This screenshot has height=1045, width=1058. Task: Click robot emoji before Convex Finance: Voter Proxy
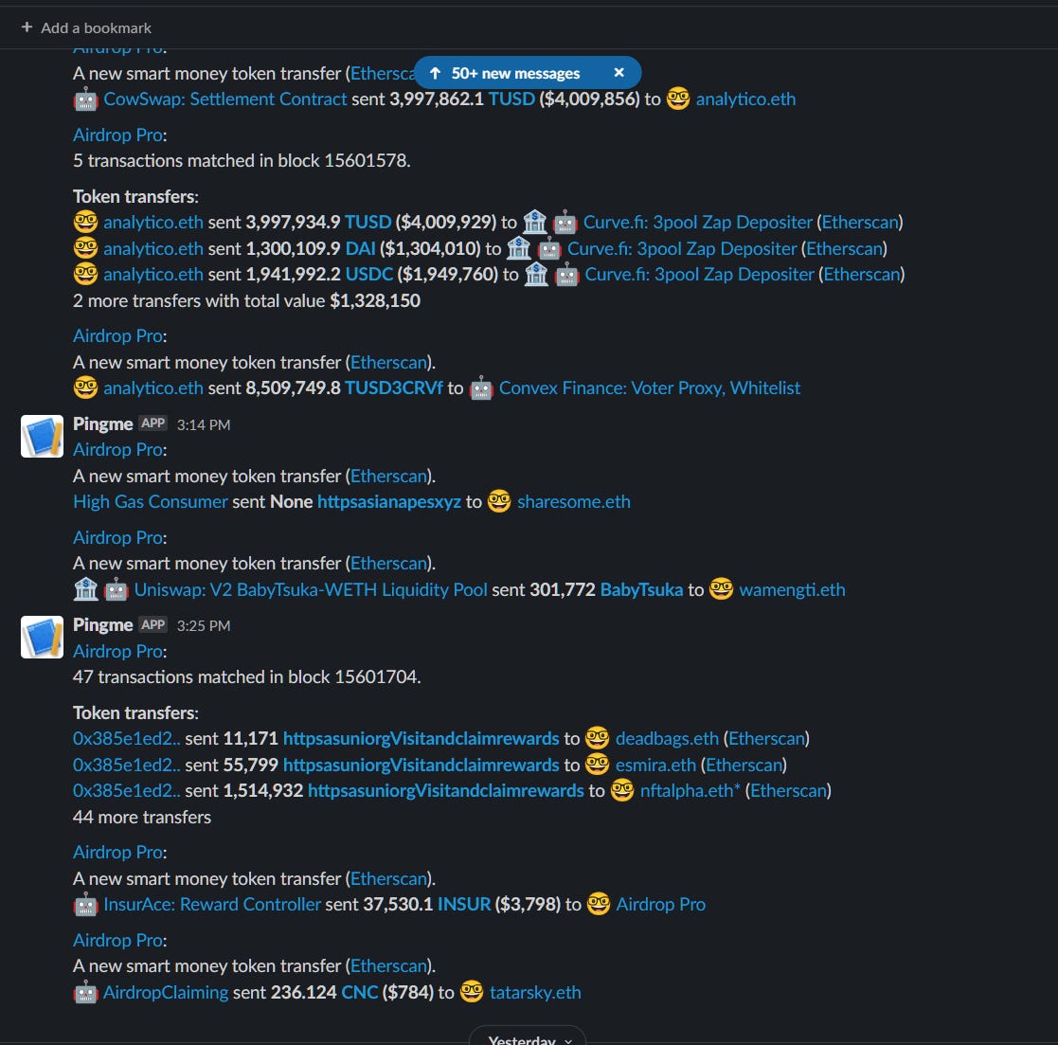[x=481, y=388]
